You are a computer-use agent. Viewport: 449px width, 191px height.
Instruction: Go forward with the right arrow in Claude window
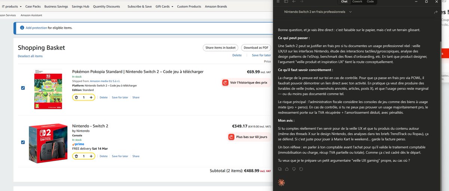302,2
